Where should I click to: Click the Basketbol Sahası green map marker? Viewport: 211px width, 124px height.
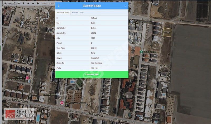coord(141,52)
